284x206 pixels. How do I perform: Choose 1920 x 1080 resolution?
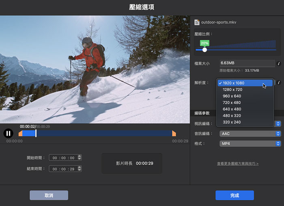(245, 83)
